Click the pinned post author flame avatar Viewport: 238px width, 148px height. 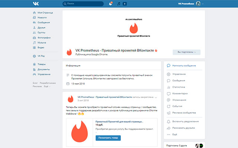[x=71, y=99]
